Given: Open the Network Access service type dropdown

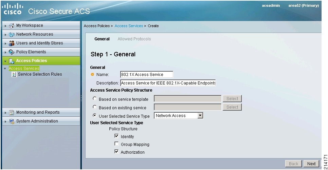Looking at the screenshot, I should (x=200, y=115).
